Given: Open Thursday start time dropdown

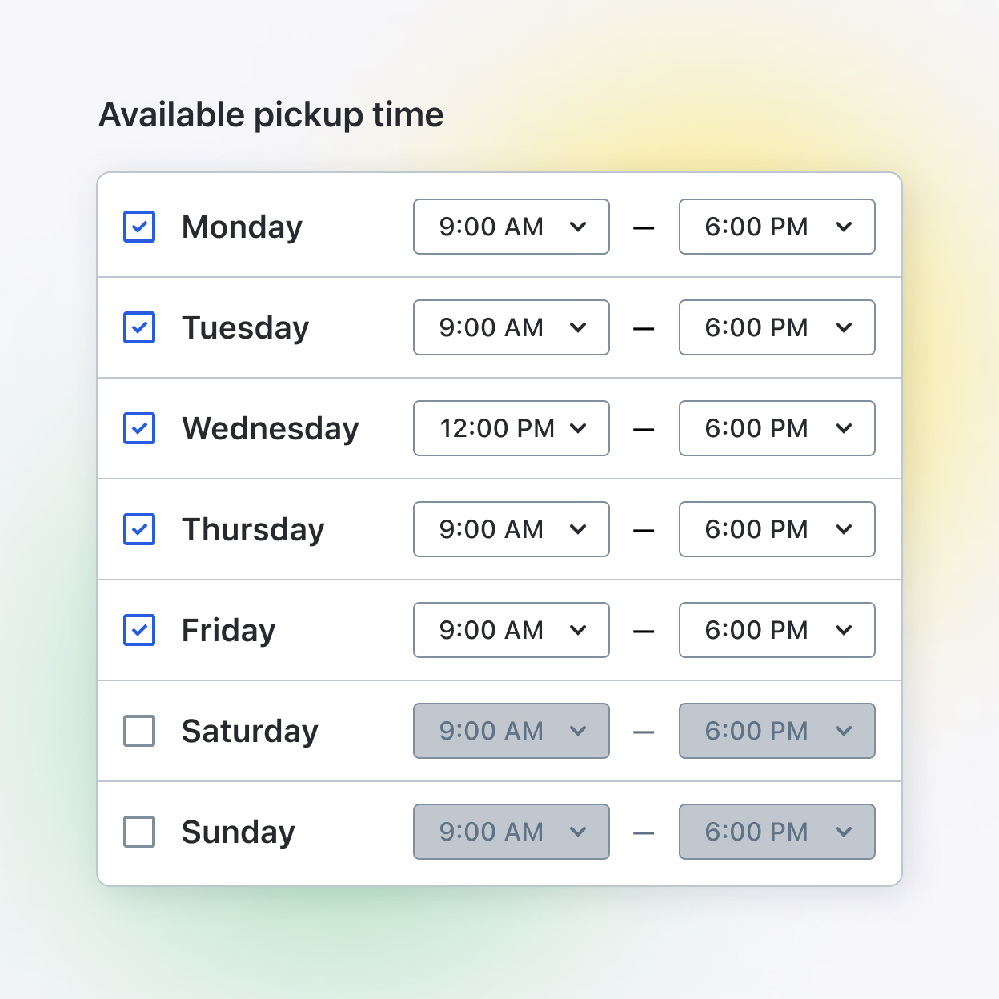Looking at the screenshot, I should tap(511, 529).
